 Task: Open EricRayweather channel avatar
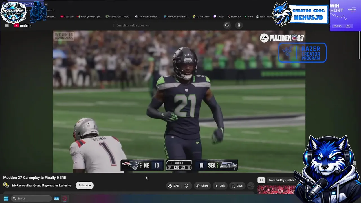click(x=6, y=185)
